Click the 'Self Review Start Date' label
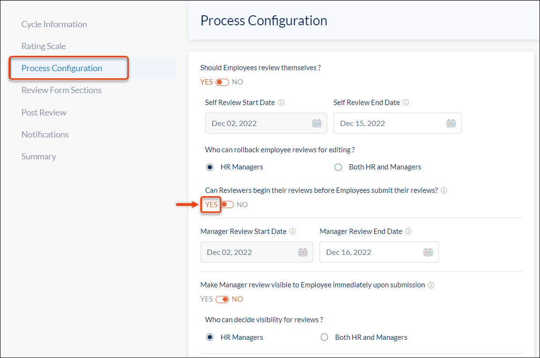The width and height of the screenshot is (540, 358). [x=240, y=102]
